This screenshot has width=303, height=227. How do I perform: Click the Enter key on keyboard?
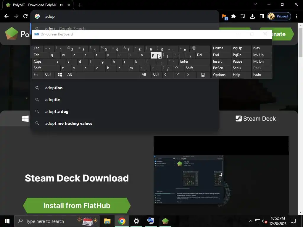click(x=194, y=61)
